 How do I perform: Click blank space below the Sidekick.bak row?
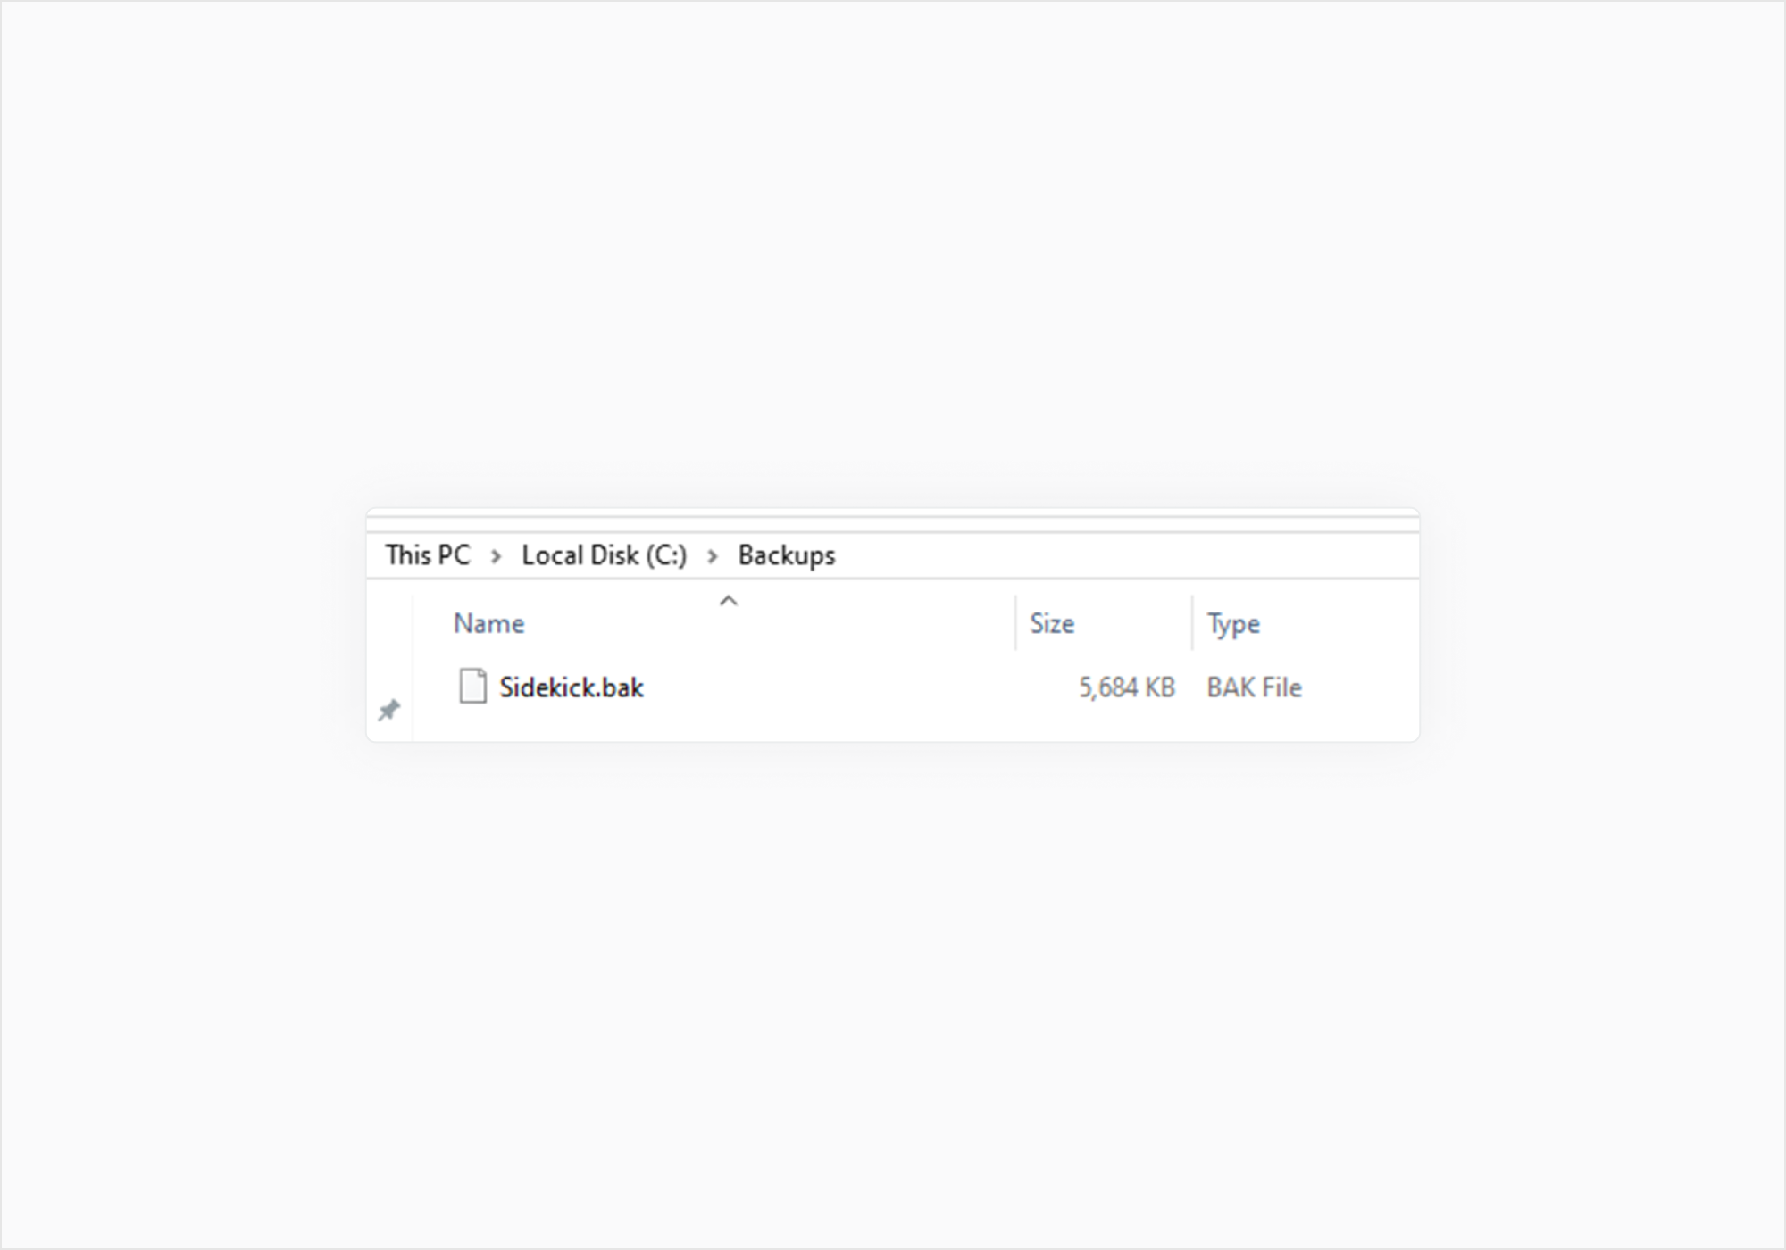(804, 725)
